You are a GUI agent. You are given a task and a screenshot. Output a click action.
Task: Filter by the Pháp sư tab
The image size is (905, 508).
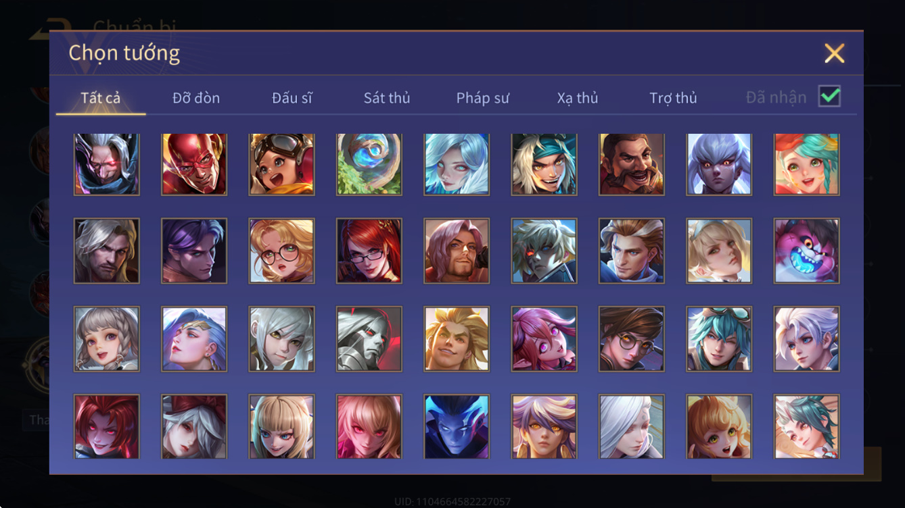(482, 98)
